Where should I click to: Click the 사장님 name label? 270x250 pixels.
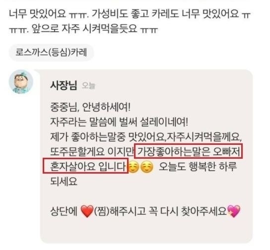tap(64, 85)
